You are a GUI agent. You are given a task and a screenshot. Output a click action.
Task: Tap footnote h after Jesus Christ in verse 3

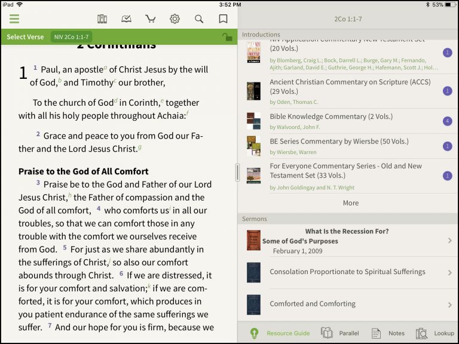click(x=70, y=195)
